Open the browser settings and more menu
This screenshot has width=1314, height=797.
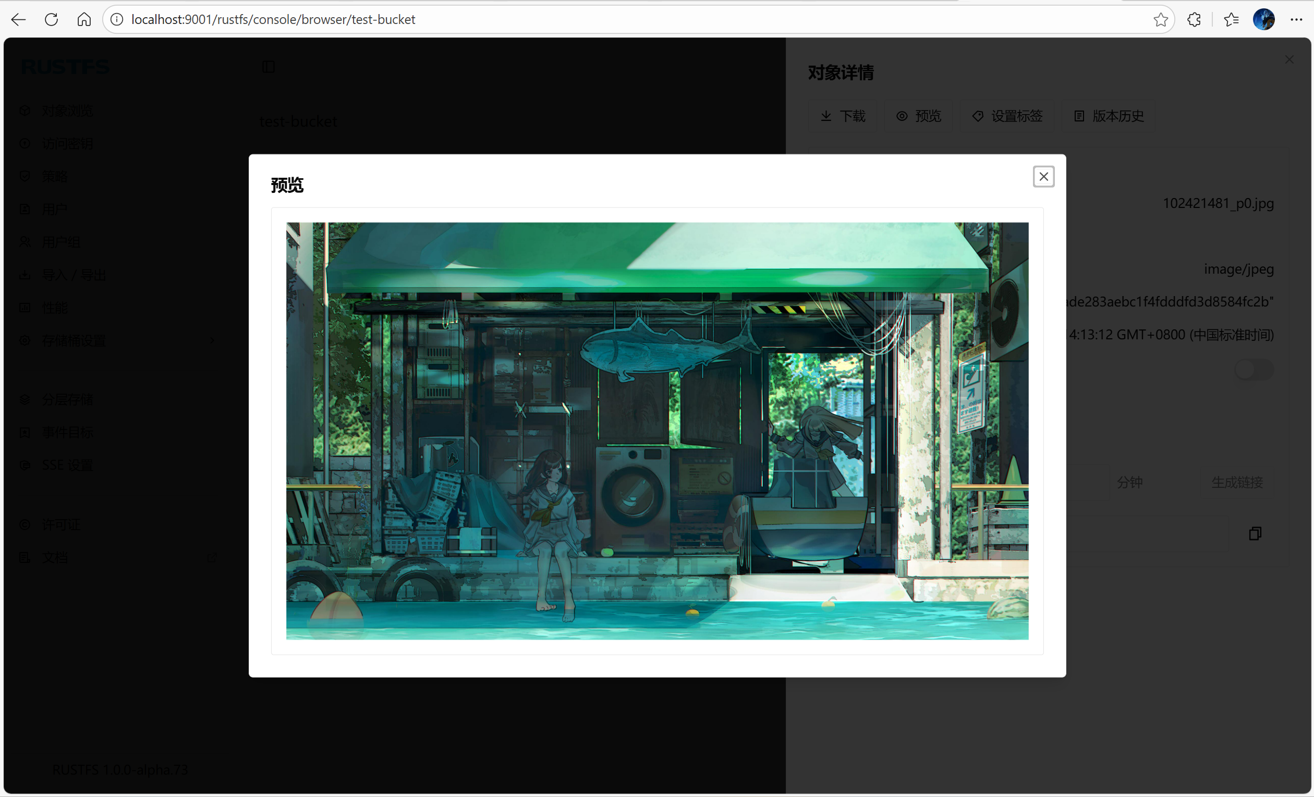[x=1296, y=20]
